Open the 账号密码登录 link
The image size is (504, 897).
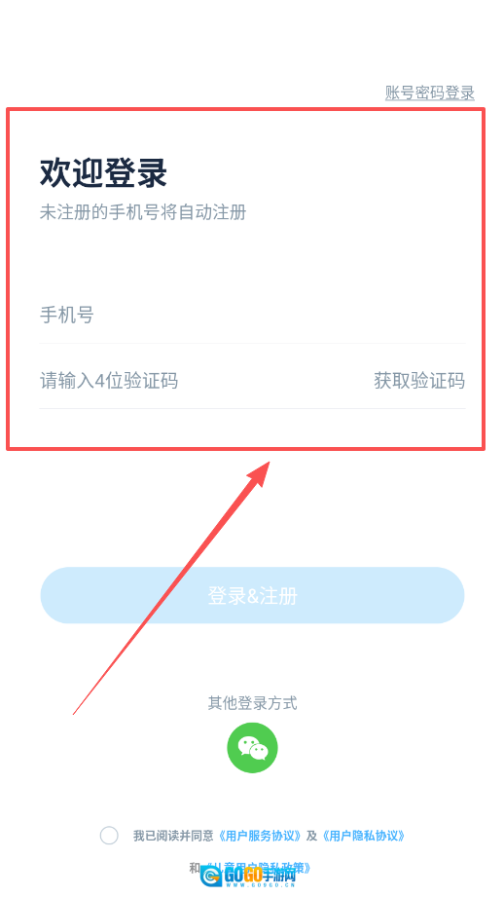coord(430,93)
